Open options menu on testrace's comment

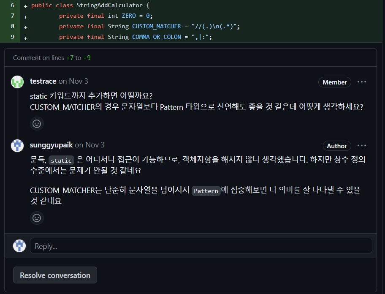point(362,82)
